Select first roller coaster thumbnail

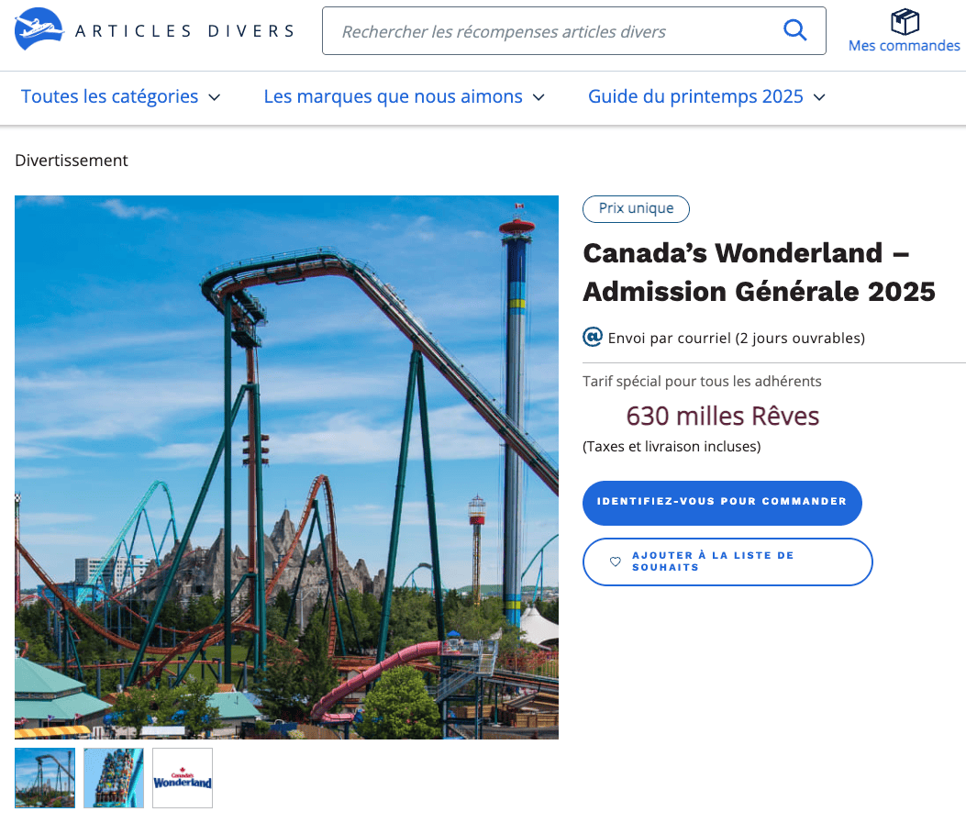pyautogui.click(x=45, y=778)
